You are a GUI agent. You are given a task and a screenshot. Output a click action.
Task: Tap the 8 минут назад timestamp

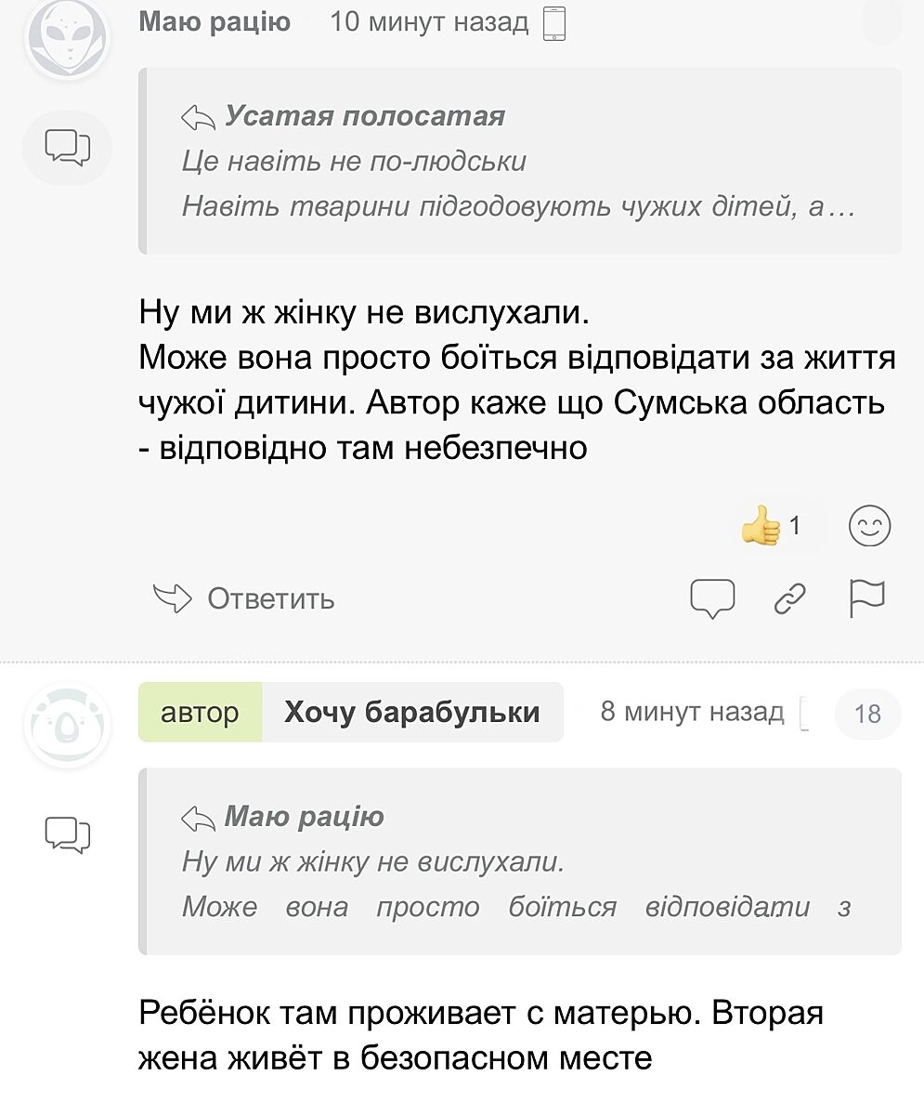(692, 713)
